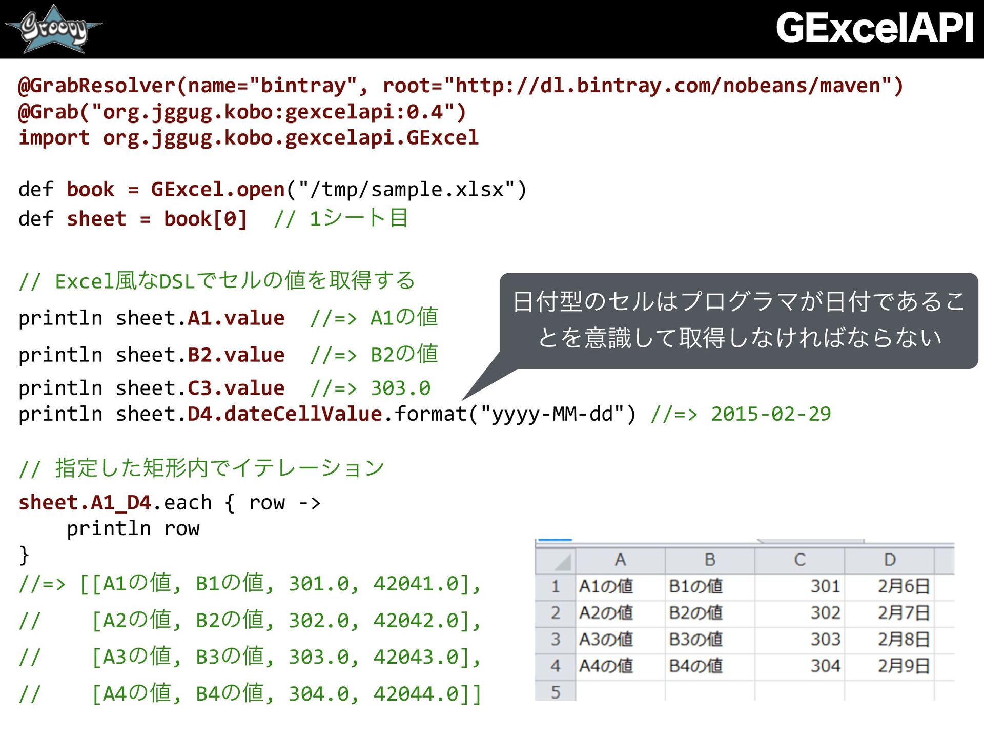This screenshot has height=738, width=984.
Task: Click cell '2月9日' in spreadsheet
Action: [x=890, y=667]
